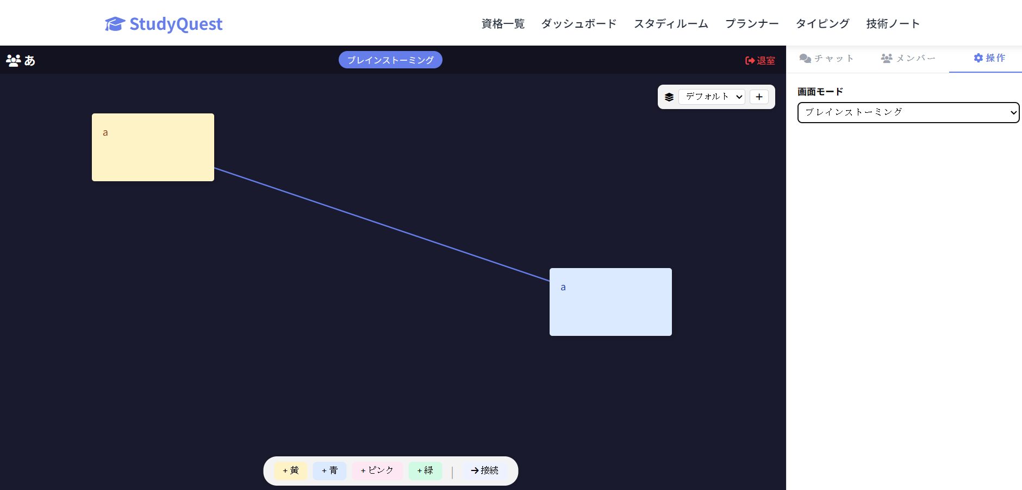
Task: Expand the 画面モード select box
Action: pos(908,112)
